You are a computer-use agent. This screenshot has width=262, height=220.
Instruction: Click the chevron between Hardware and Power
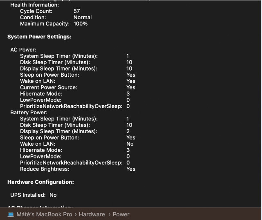[x=109, y=214]
